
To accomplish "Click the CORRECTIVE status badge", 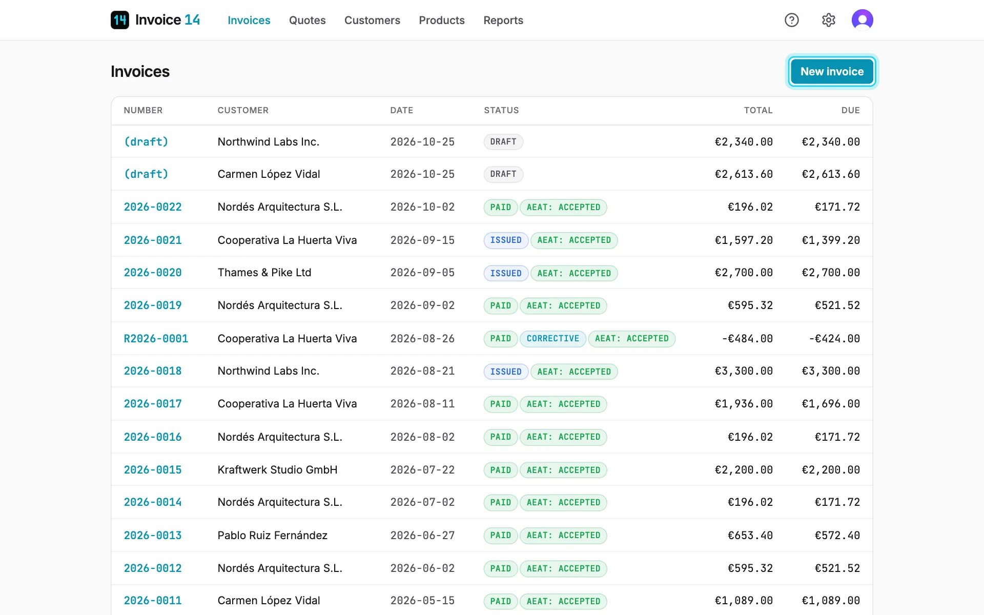I will tap(553, 339).
